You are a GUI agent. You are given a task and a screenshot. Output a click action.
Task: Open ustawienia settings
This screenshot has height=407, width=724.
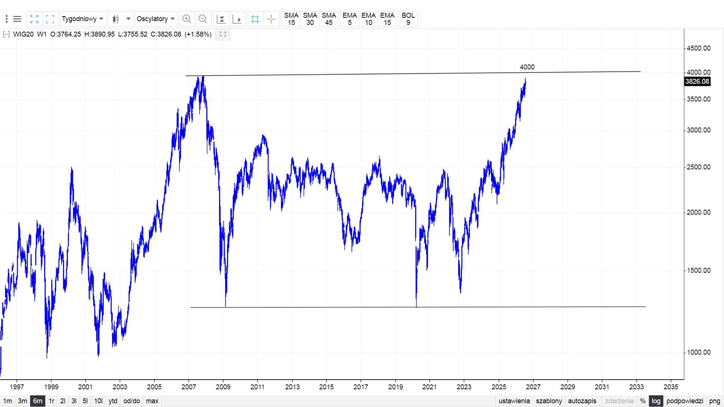514,401
